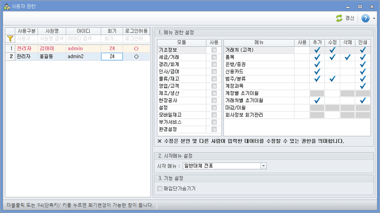Click the 회기 filter field
The image size is (380, 213).
[x=112, y=38]
